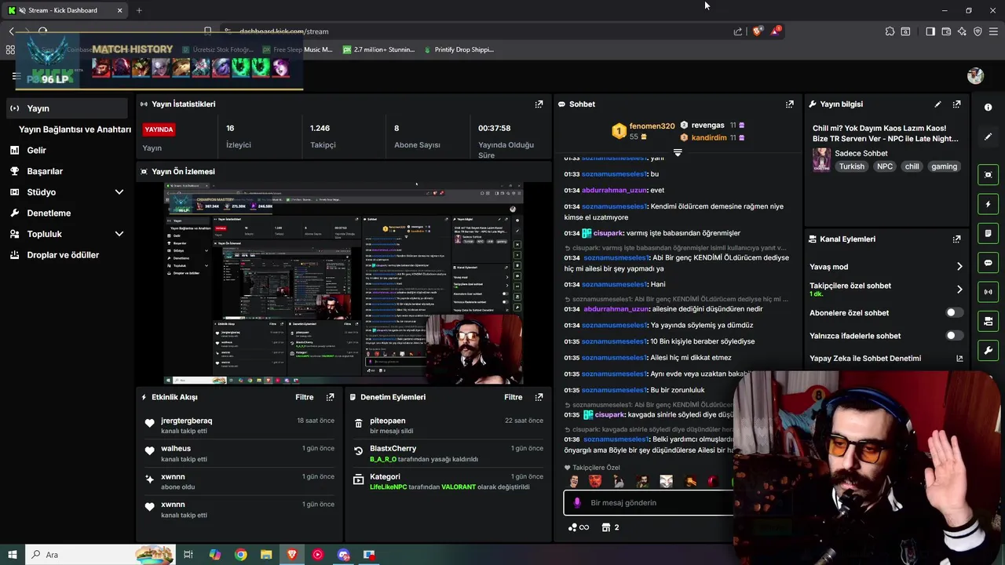Screen dimensions: 1005x565
Task: Open Takipçilere özel sohbet options chevron
Action: [959, 290]
